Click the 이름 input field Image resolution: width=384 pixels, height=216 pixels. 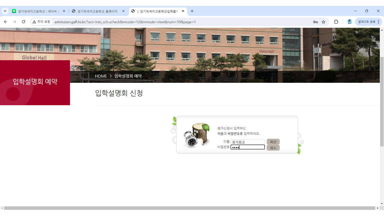click(247, 142)
